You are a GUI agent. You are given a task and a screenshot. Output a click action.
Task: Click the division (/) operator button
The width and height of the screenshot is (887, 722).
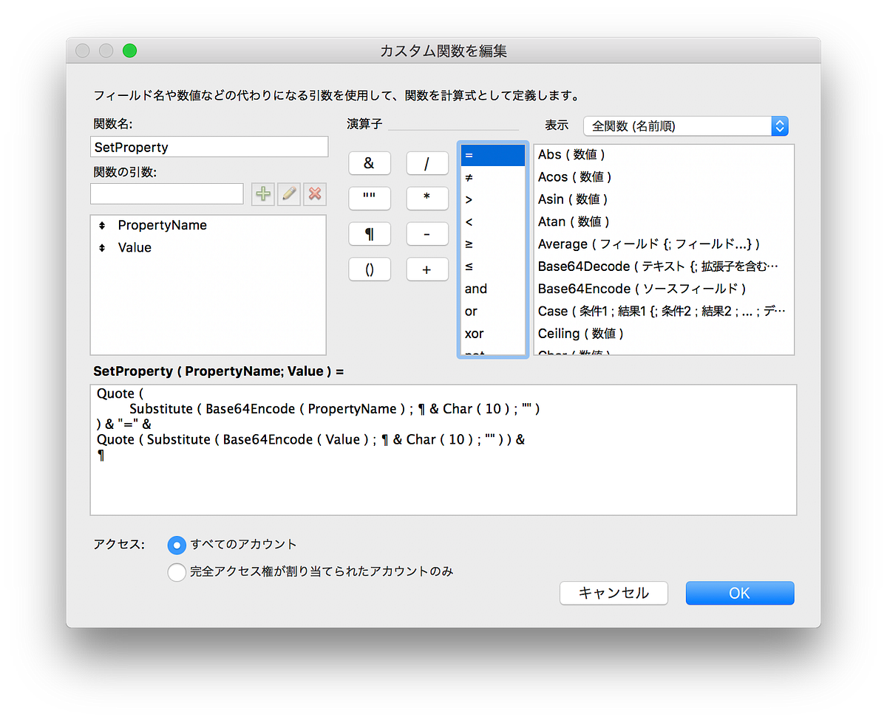coord(426,163)
